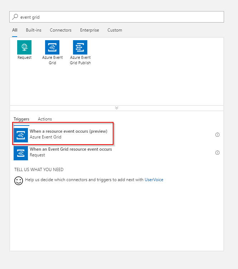Switch to the Built-ins tab
The image size is (238, 269).
(34, 30)
